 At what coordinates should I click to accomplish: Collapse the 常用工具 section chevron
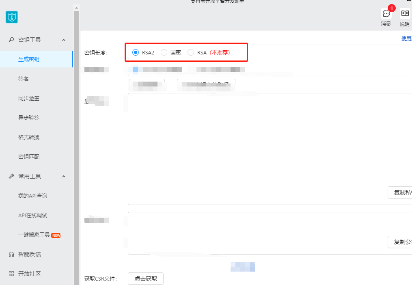coord(64,176)
